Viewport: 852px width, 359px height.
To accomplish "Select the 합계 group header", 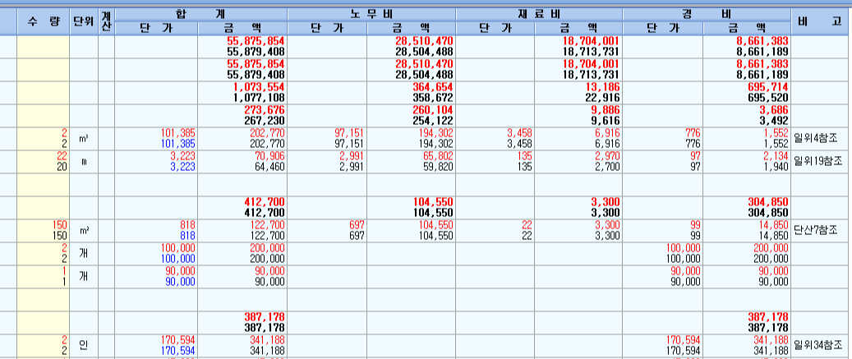I will pos(201,16).
